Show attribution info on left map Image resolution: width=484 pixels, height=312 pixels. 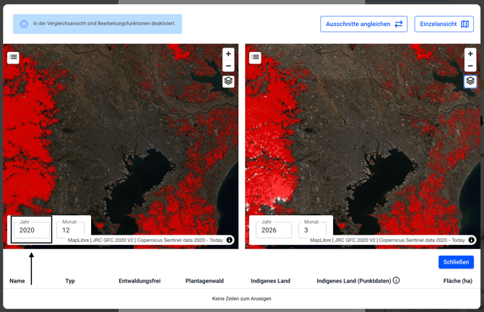(x=230, y=240)
